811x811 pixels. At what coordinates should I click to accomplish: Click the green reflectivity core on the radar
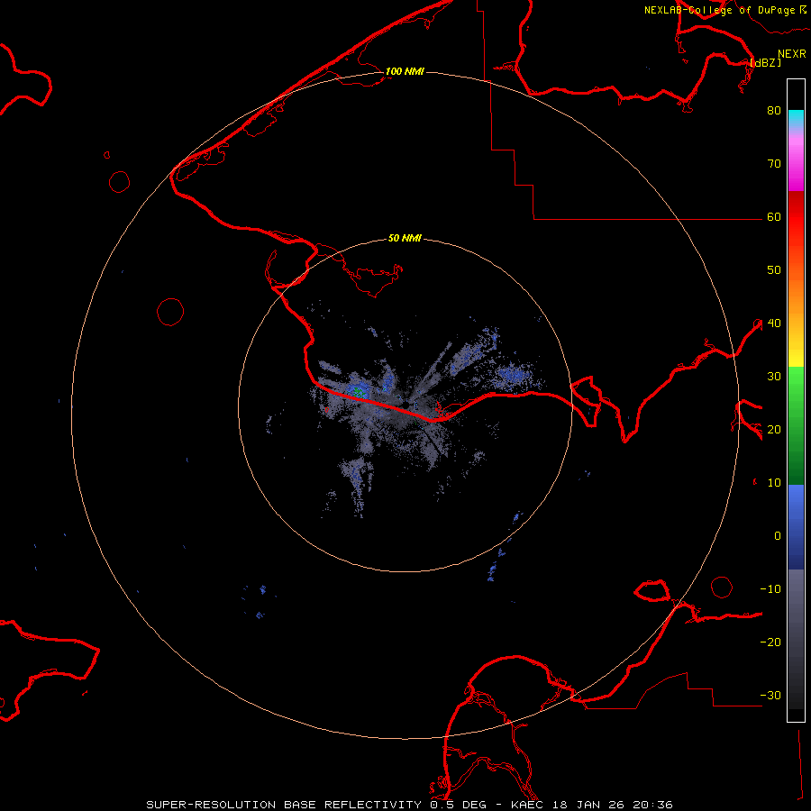tap(359, 393)
